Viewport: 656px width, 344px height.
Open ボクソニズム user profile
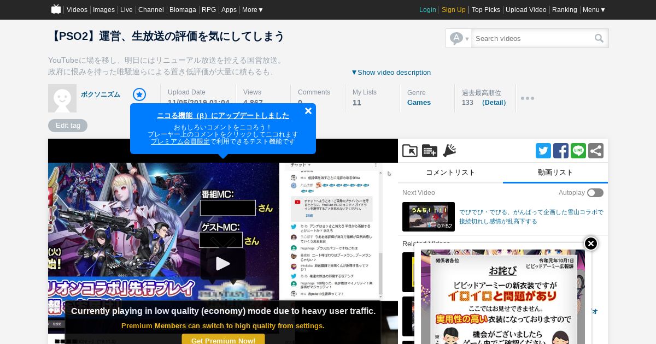click(101, 94)
